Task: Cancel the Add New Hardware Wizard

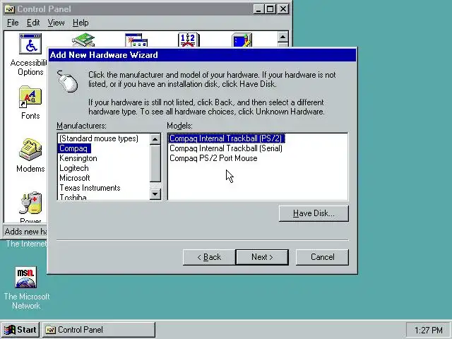Action: point(322,257)
